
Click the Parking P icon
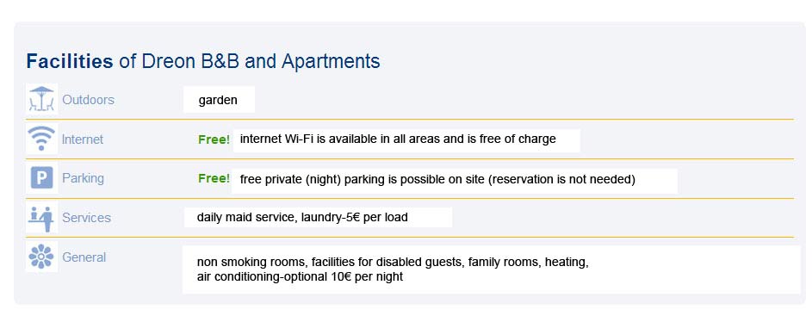click(41, 178)
